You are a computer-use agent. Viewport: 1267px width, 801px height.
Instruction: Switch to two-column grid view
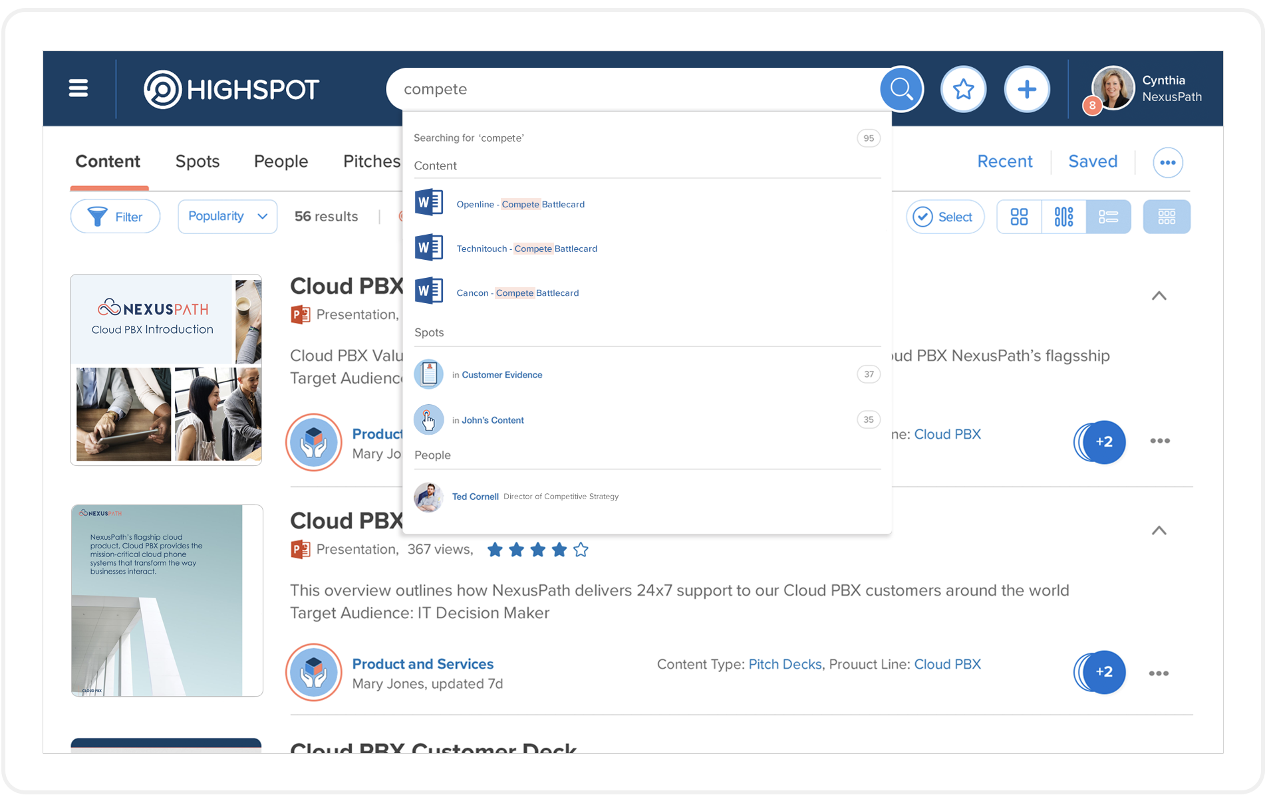click(1019, 217)
